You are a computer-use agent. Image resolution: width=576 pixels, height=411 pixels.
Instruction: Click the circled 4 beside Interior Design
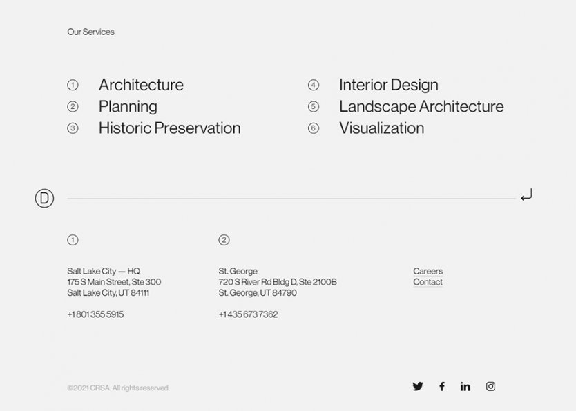click(x=314, y=85)
